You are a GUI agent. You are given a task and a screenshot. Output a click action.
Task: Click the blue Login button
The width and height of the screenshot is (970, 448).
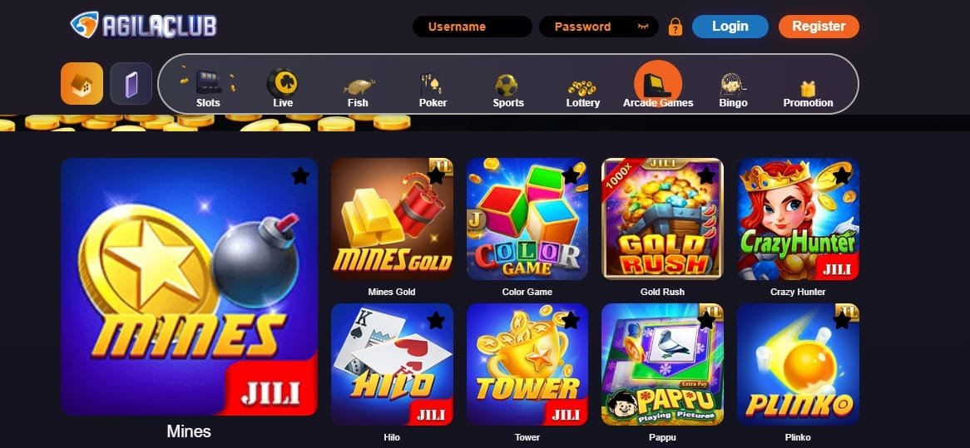(730, 27)
